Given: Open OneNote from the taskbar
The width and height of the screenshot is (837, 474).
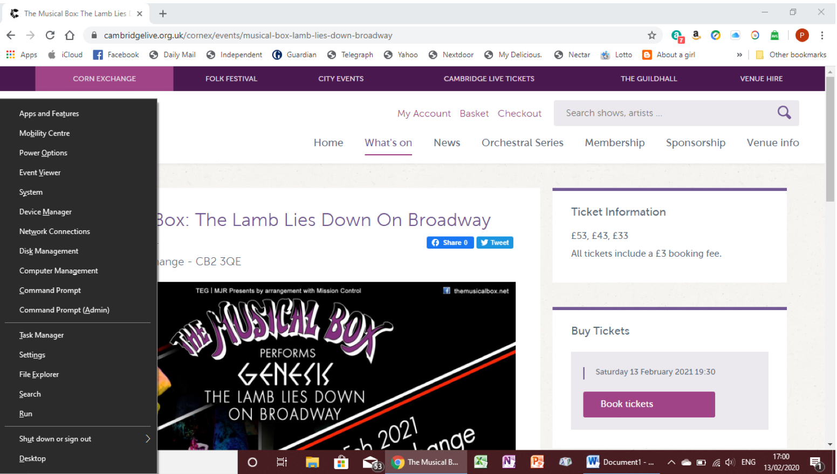Looking at the screenshot, I should [509, 462].
